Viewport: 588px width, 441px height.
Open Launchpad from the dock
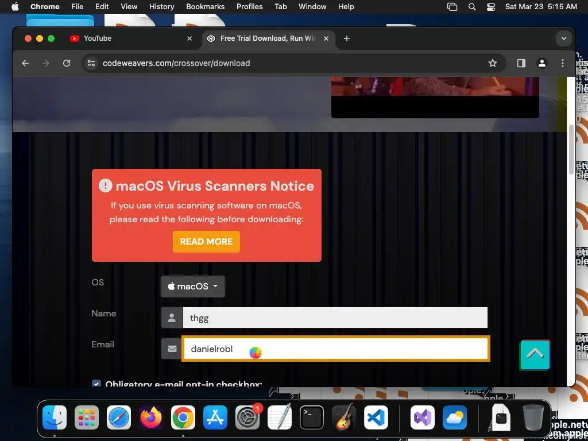point(87,417)
